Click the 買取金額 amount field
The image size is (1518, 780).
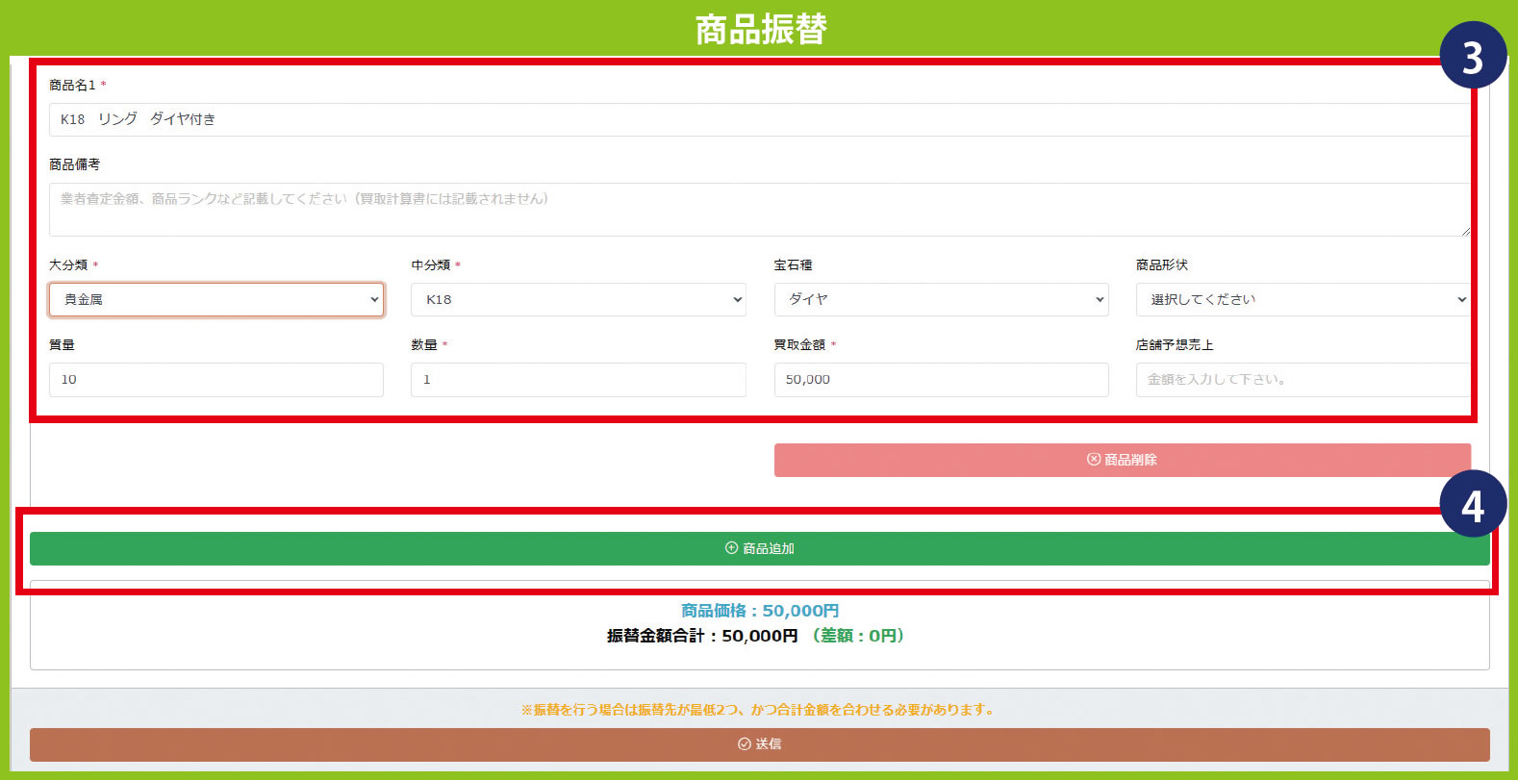point(940,380)
